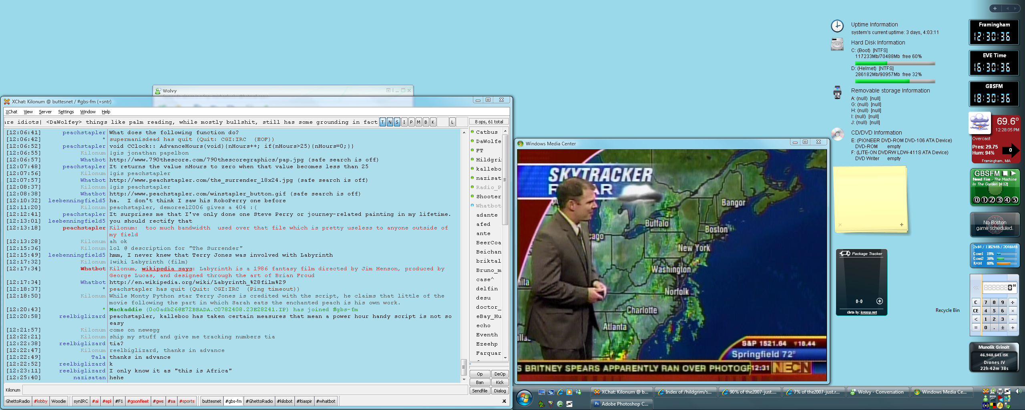Click the printer tray icon
Image resolution: width=1025 pixels, height=410 pixels.
click(x=1000, y=391)
